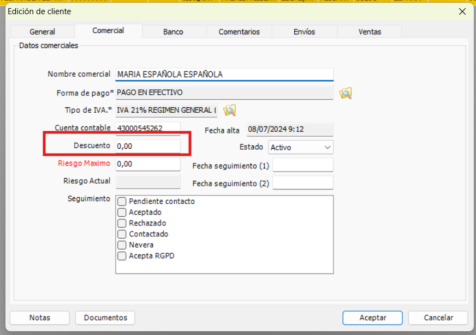Image resolution: width=476 pixels, height=335 pixels.
Task: Click the Notas button
Action: (x=39, y=318)
